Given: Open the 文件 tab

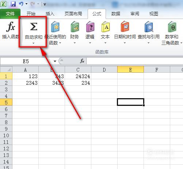Looking at the screenshot, I should click(x=10, y=14).
